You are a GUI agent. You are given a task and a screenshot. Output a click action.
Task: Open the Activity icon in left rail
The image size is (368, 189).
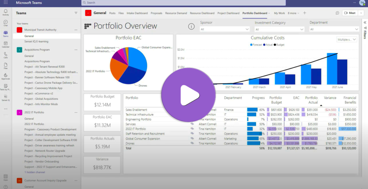tap(5, 13)
